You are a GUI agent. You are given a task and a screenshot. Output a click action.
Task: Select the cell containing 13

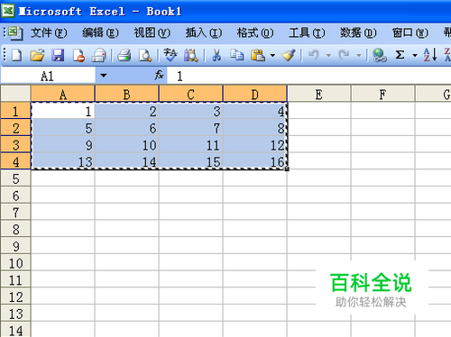click(62, 161)
